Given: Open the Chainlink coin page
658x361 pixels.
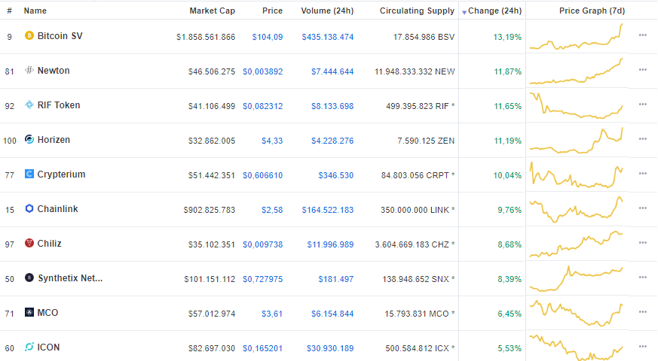Looking at the screenshot, I should [x=57, y=209].
